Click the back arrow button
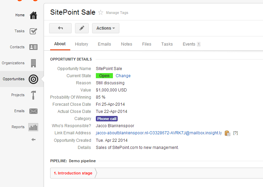Image resolution: width=263 pixels, height=187 pixels. pyautogui.click(x=60, y=28)
